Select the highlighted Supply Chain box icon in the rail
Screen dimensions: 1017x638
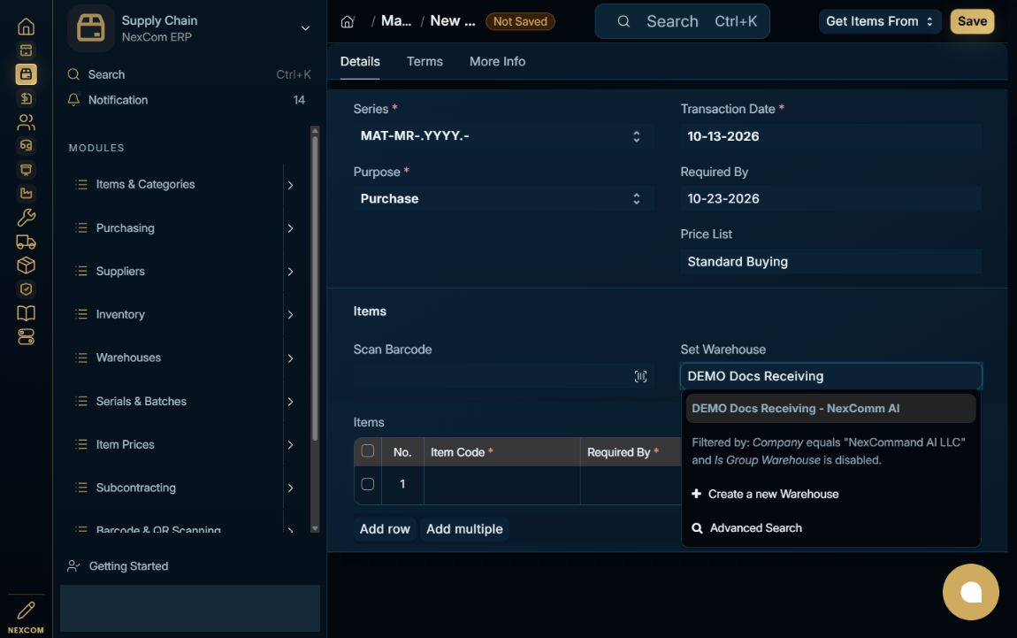tap(26, 74)
